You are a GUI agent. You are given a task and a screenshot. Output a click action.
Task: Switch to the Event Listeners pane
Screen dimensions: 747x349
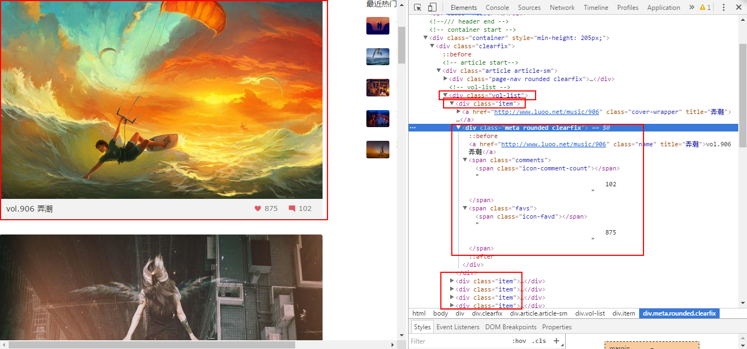pyautogui.click(x=458, y=327)
